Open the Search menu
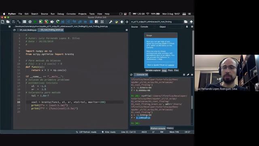Screen dimensions: 259x146 click(x=35, y=14)
